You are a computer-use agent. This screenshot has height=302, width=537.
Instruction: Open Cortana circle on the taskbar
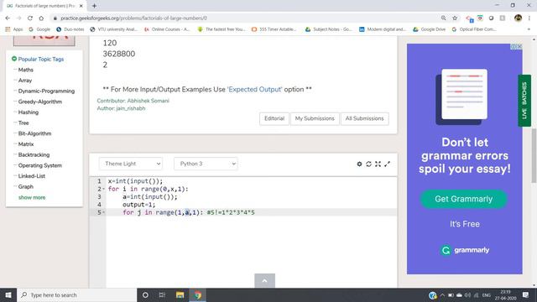click(x=145, y=294)
